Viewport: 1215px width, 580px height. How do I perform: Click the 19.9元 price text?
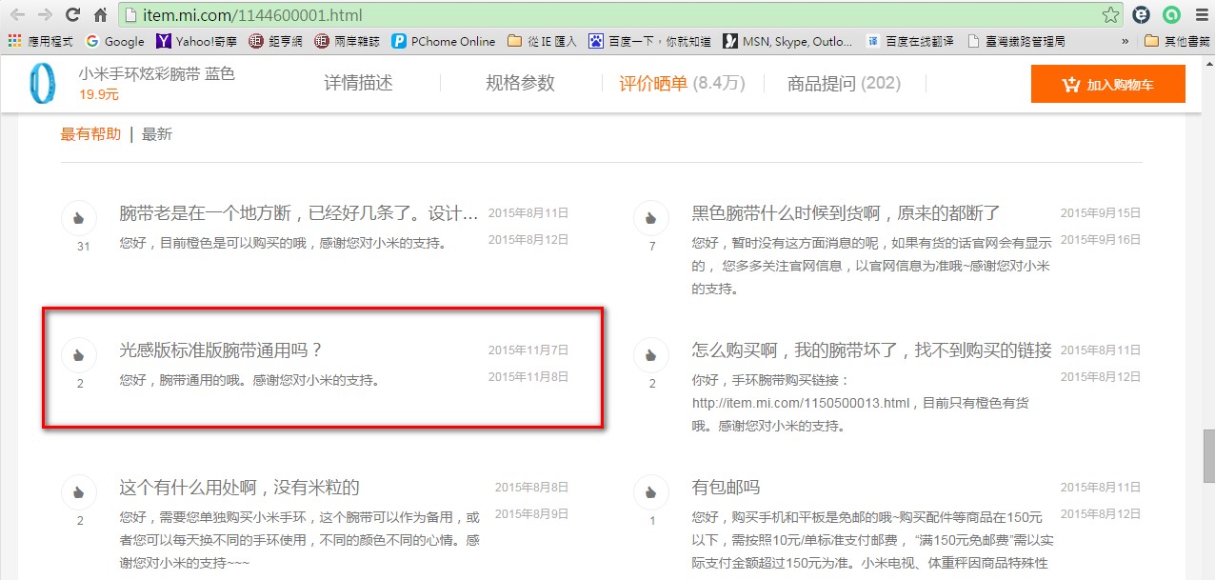click(x=99, y=94)
